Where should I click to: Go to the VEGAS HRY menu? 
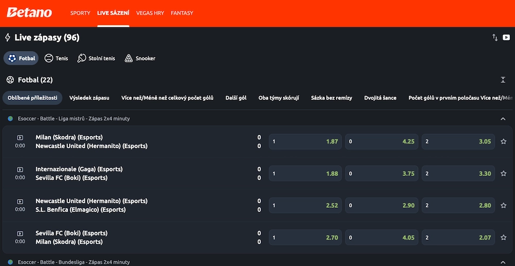point(150,13)
